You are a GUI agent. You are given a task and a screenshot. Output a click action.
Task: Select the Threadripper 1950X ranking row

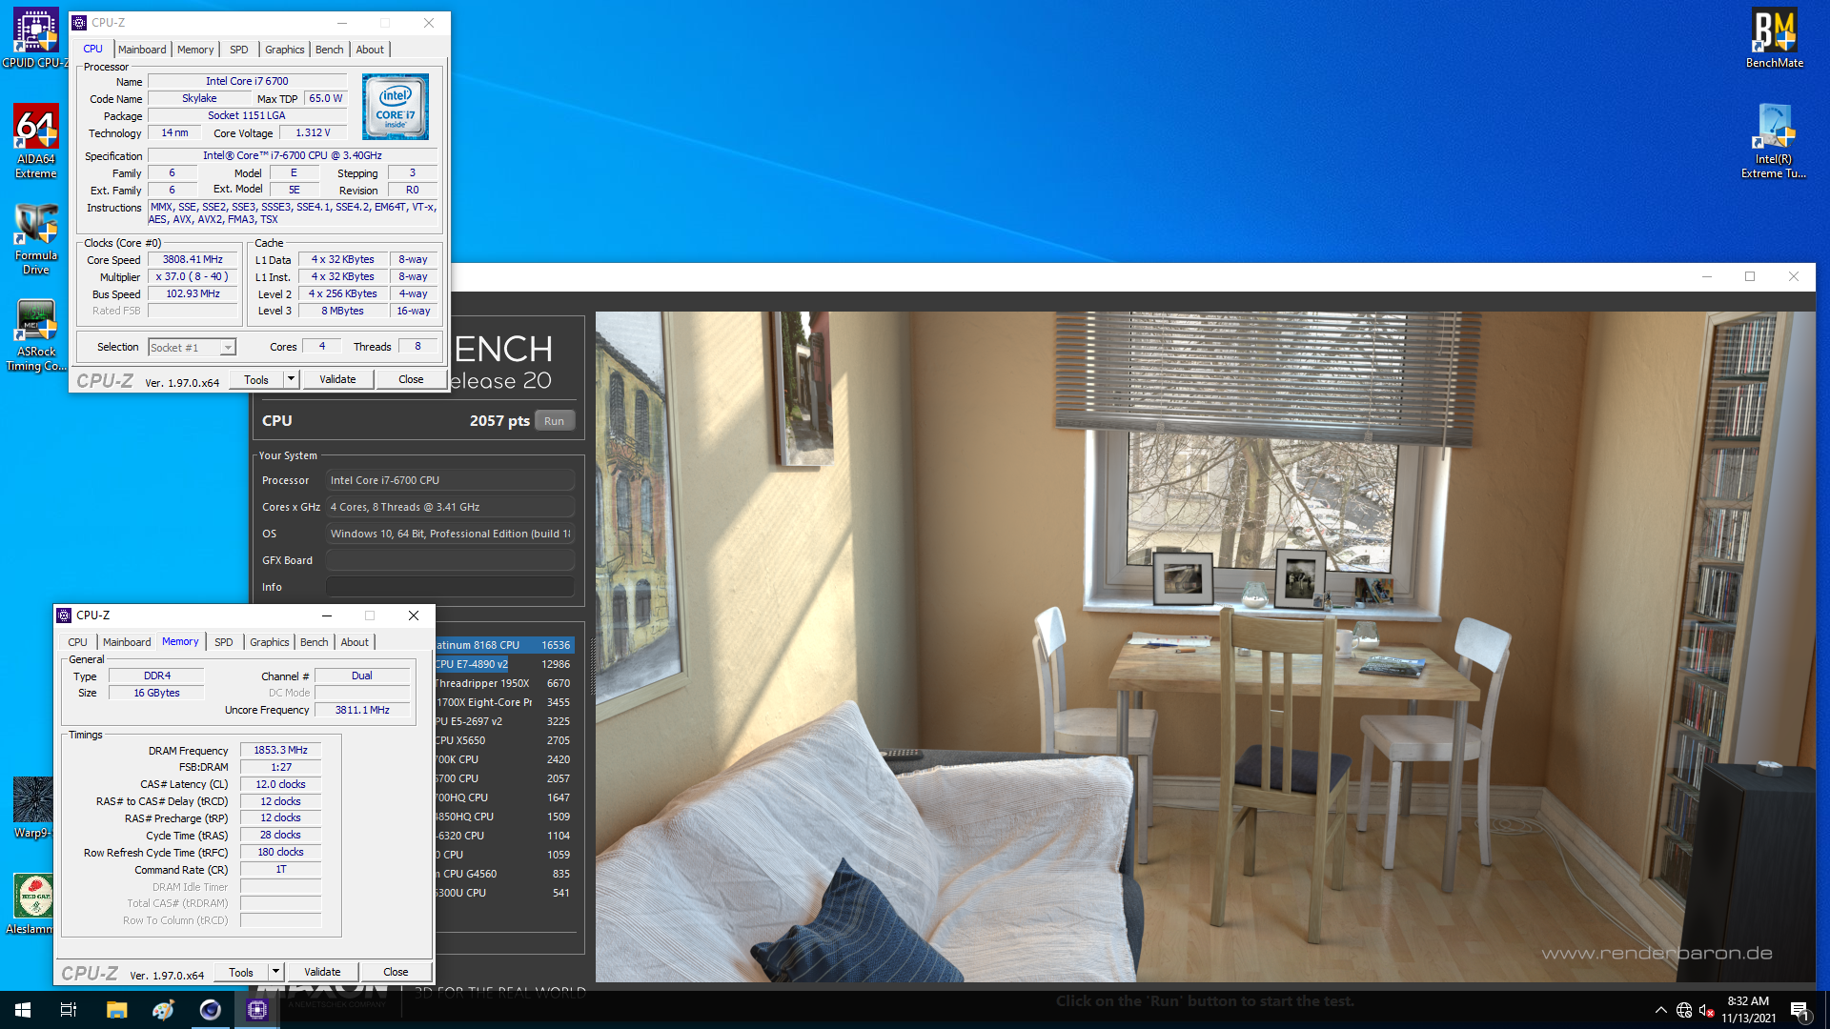(504, 683)
